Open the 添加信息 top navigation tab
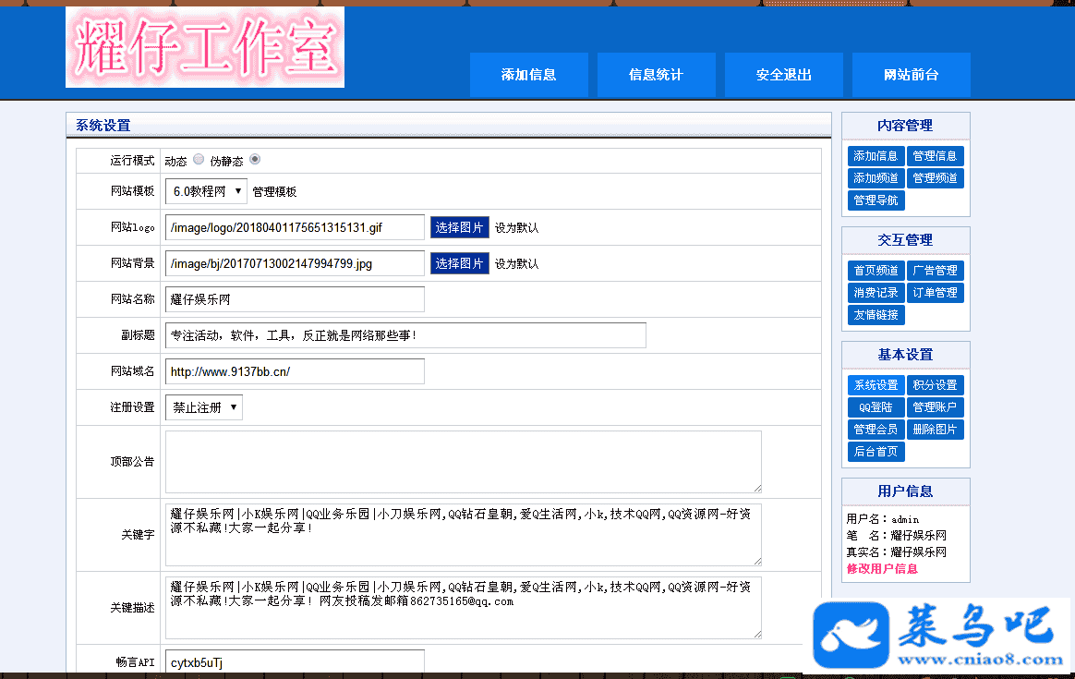1075x679 pixels. click(528, 75)
